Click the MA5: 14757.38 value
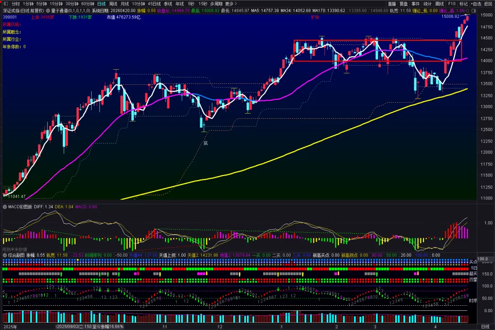The width and height of the screenshot is (495, 330). click(x=265, y=11)
